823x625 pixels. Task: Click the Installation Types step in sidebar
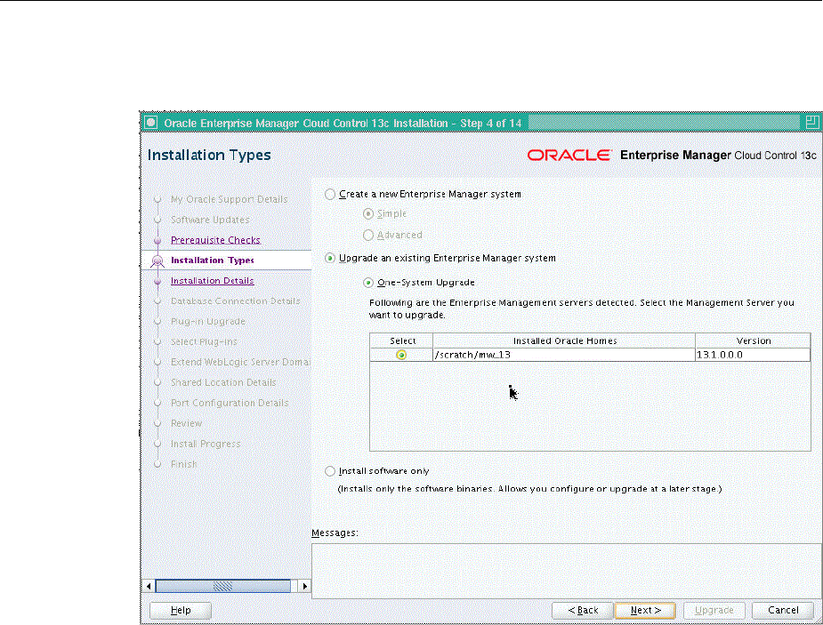click(x=213, y=260)
